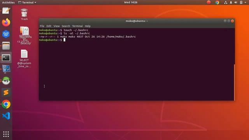
Task: Click the terminal's vertical scrollbar
Action: click(x=234, y=82)
